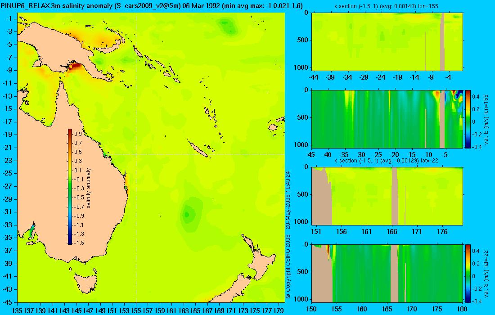This screenshot has height=315, width=495.
Task: Click brown ridge column near 166 in lat=-22 salinity section
Action: tap(395, 196)
